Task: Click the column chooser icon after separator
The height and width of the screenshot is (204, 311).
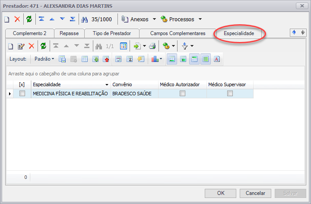Action: tap(118, 59)
